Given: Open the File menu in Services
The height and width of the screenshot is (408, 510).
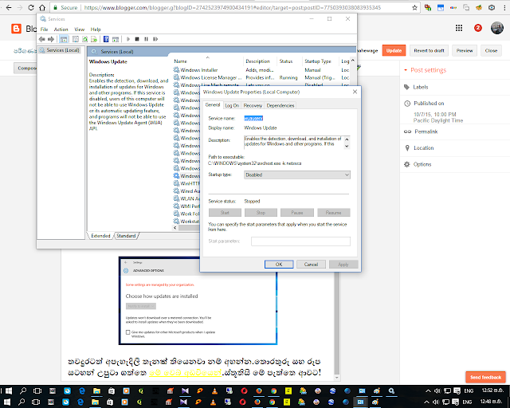Looking at the screenshot, I should point(44,29).
